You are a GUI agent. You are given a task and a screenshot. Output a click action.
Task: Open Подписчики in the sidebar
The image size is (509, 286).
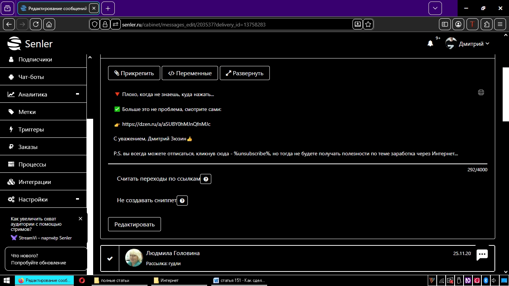(35, 59)
